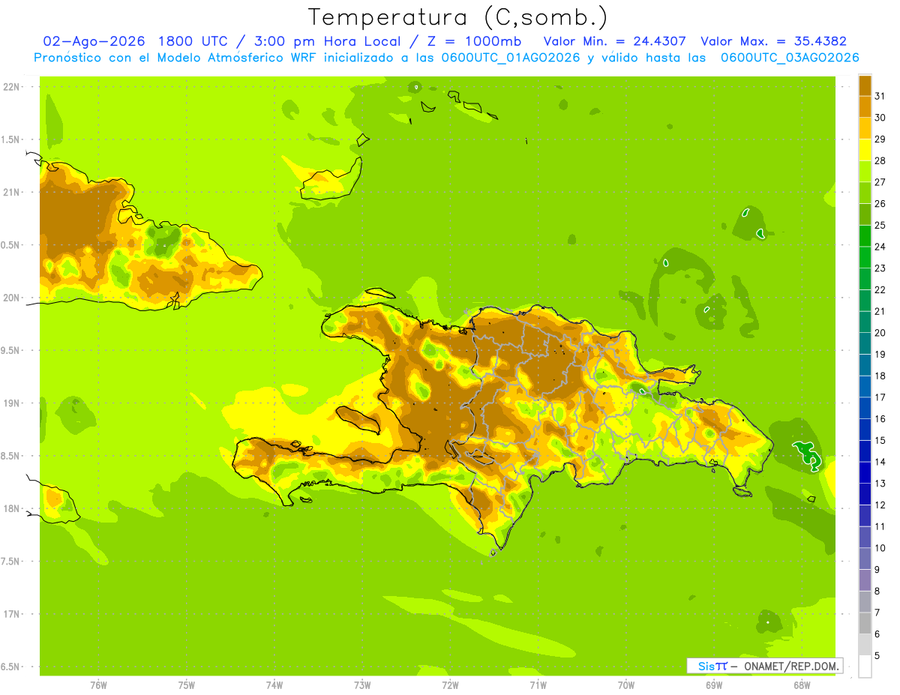
Task: Click the orange legend swatch between 30 and 31
Action: click(865, 107)
